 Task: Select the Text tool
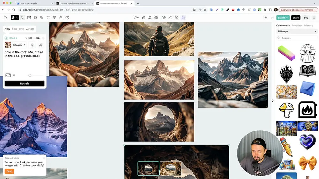[x=54, y=18]
